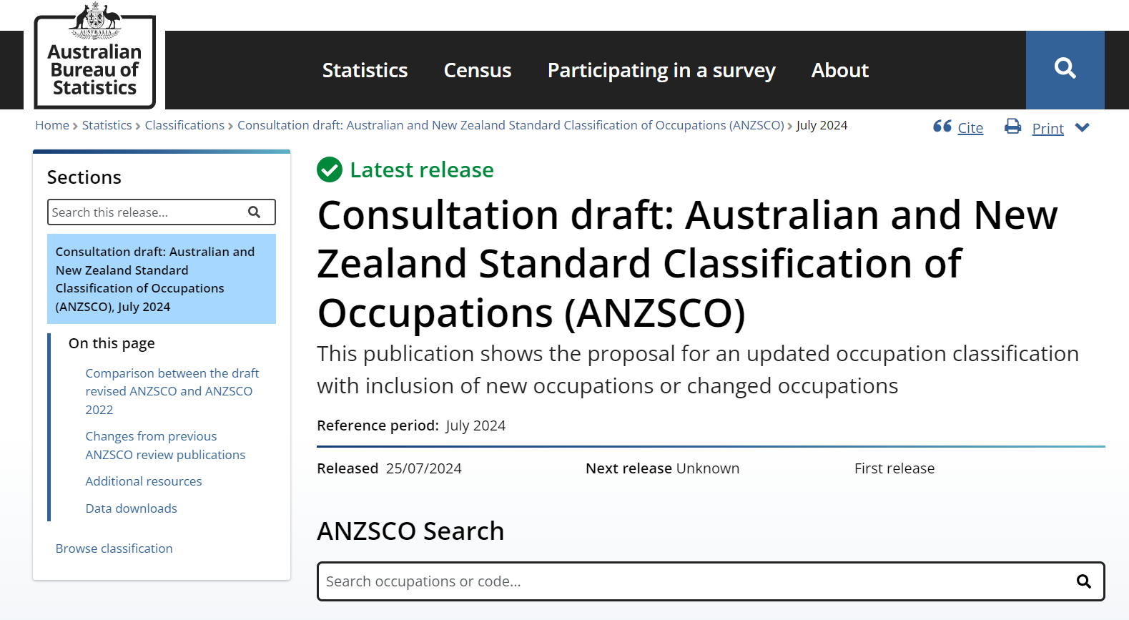Screen dimensions: 1129x620
Task: Click the search icon in the ANZSCO Search bar
Action: (x=1083, y=581)
